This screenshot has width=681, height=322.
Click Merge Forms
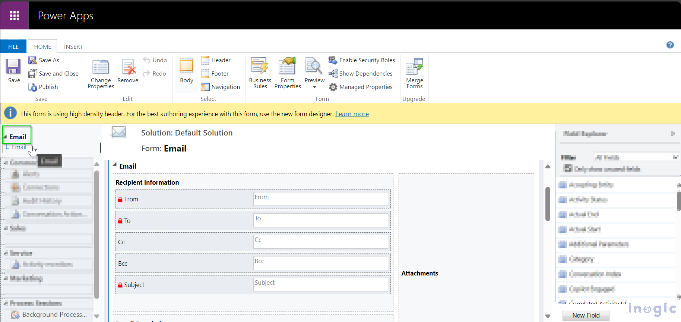click(414, 73)
